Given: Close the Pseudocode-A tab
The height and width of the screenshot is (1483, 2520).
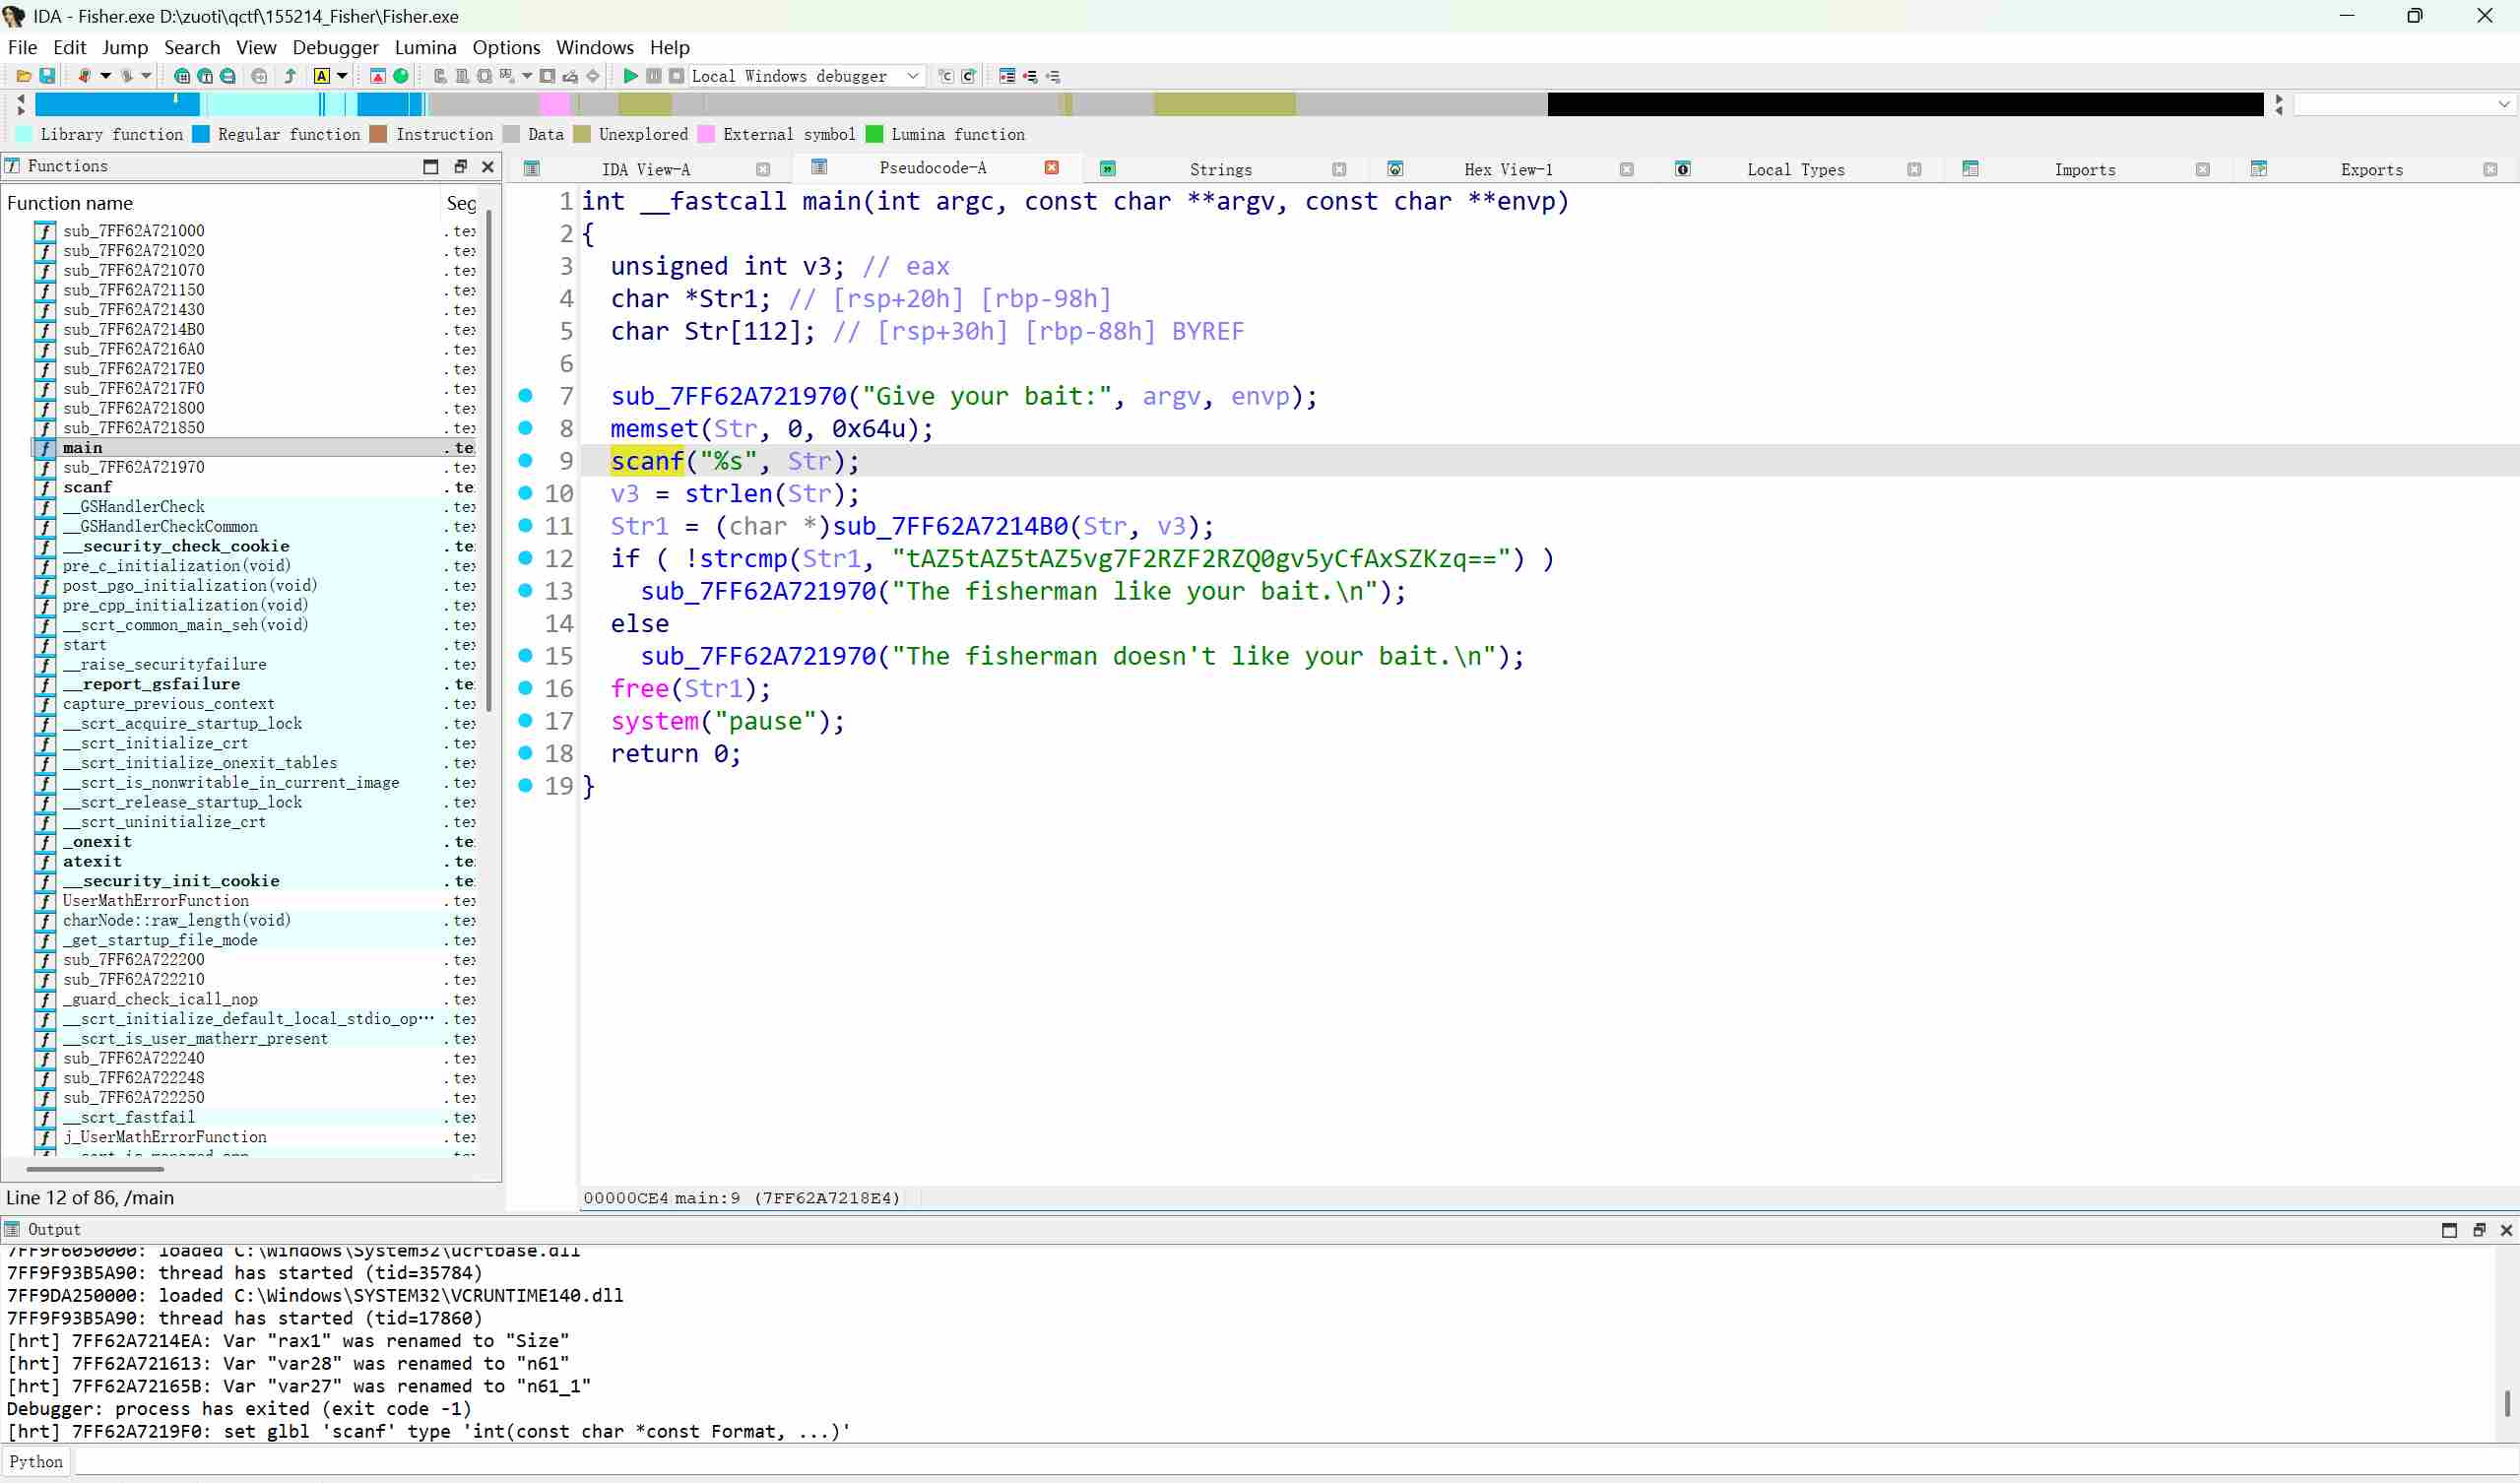Looking at the screenshot, I should (1051, 168).
